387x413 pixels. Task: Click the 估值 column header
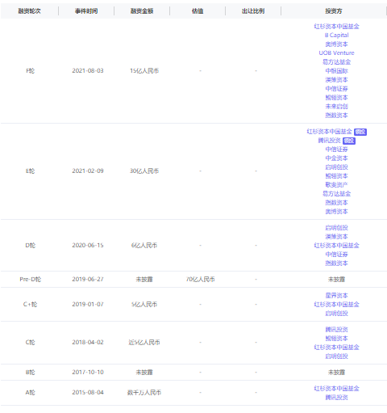click(198, 11)
